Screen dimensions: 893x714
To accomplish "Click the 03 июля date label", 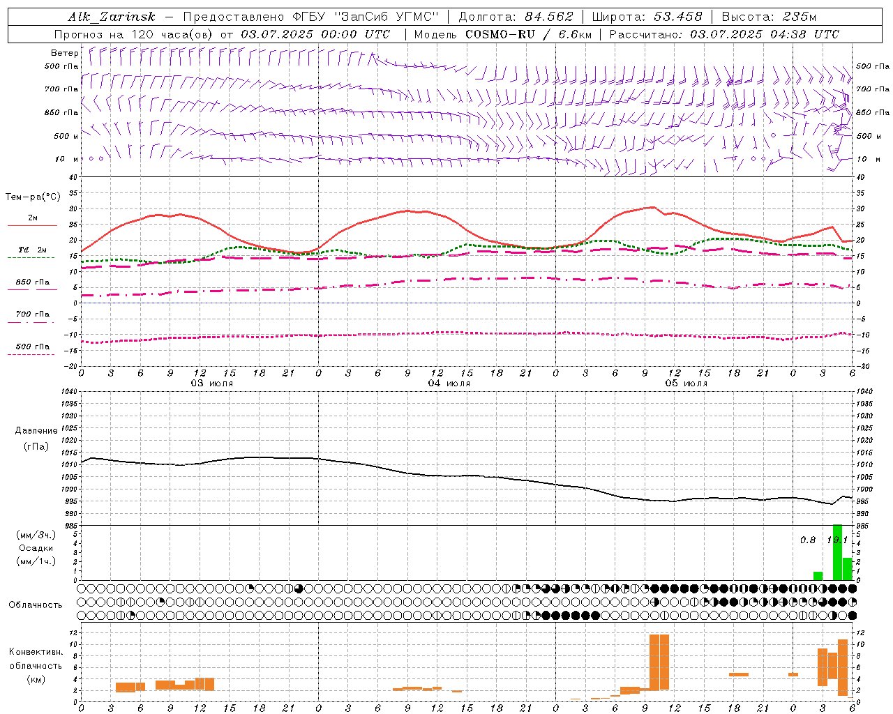I will [212, 383].
